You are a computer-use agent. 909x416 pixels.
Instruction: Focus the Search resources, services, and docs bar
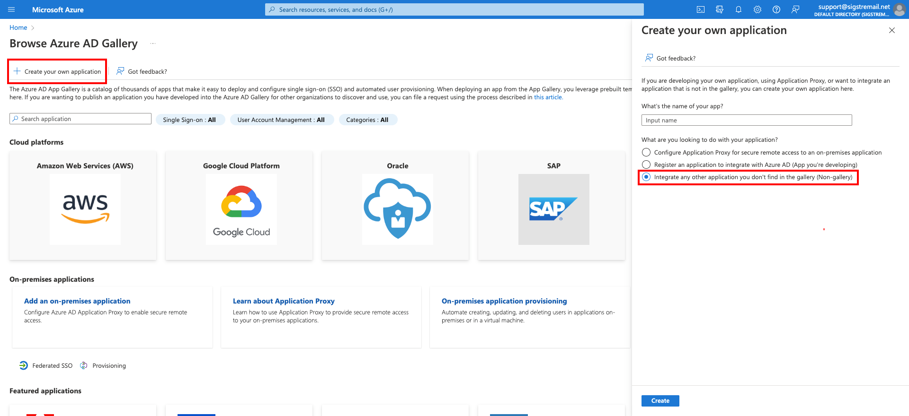pos(454,9)
